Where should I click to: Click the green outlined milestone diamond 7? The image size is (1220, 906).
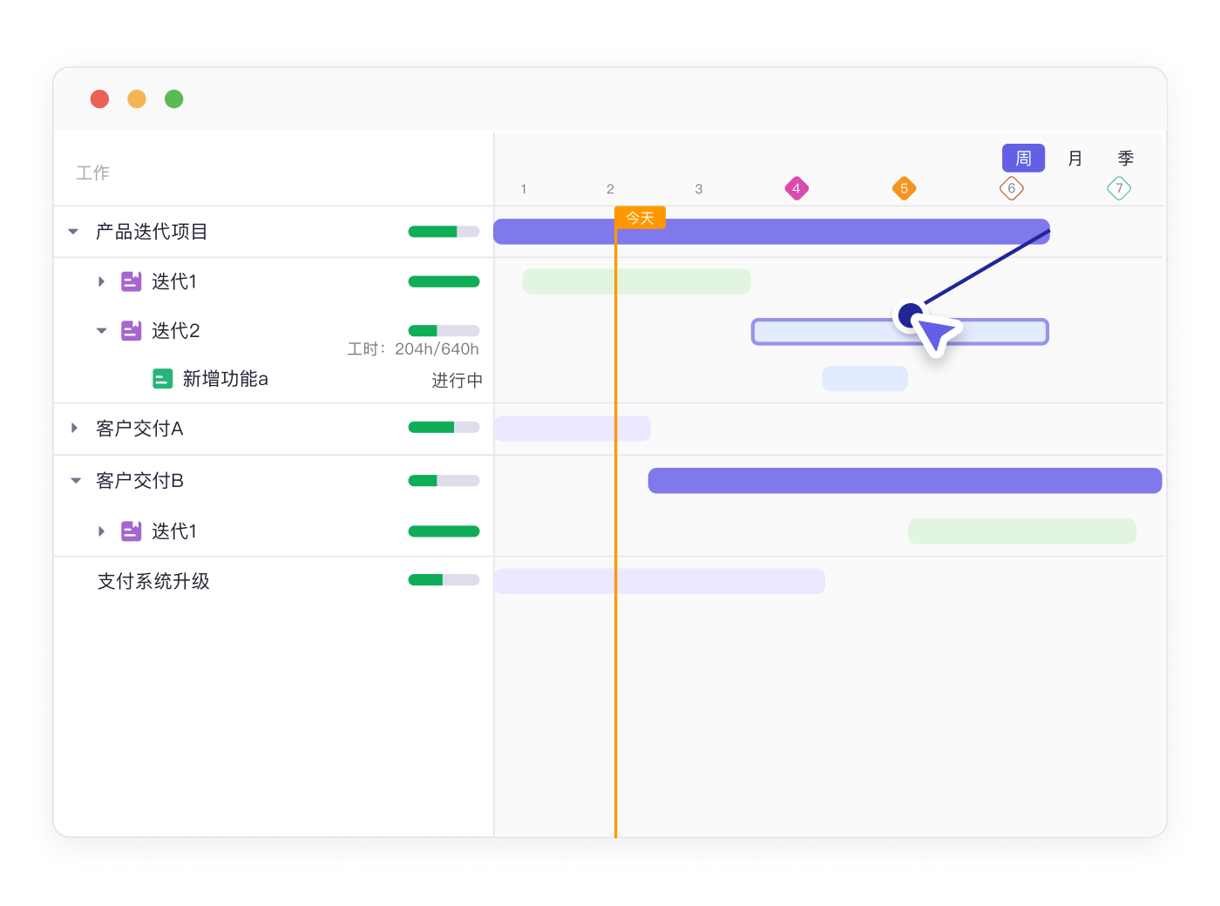1119,188
